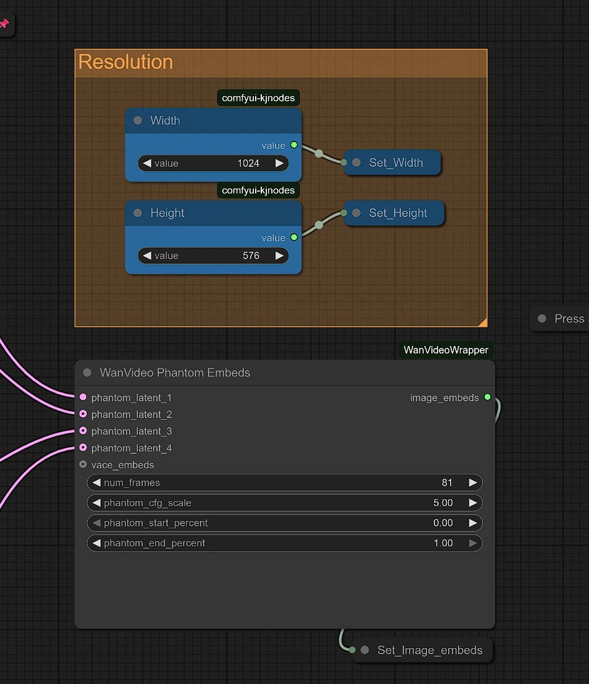Click the Set_Width node's input port
This screenshot has width=589, height=684.
coord(344,162)
